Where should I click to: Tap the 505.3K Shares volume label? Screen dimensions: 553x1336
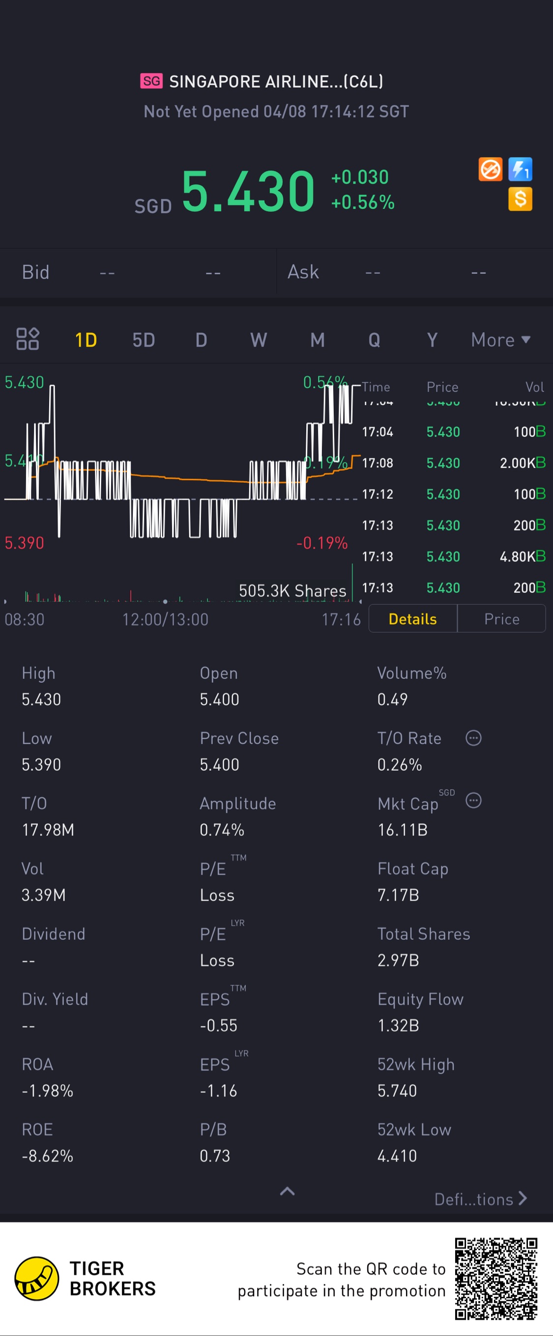pos(292,591)
